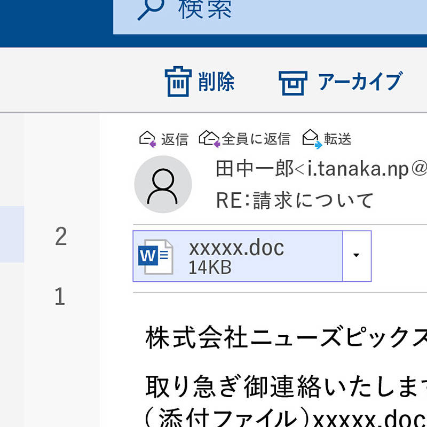The height and width of the screenshot is (427, 427).
Task: Choose the 返信 reply label
Action: coord(175,139)
